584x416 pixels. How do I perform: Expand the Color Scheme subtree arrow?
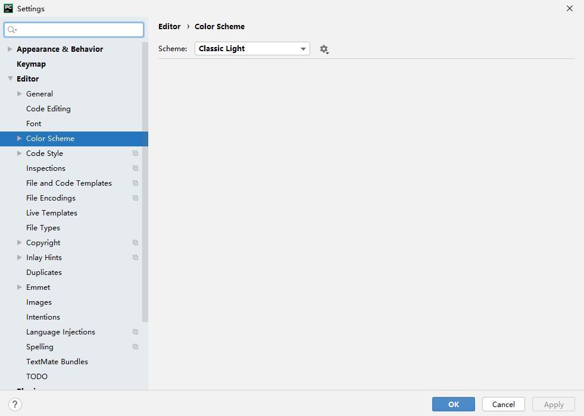tap(20, 138)
